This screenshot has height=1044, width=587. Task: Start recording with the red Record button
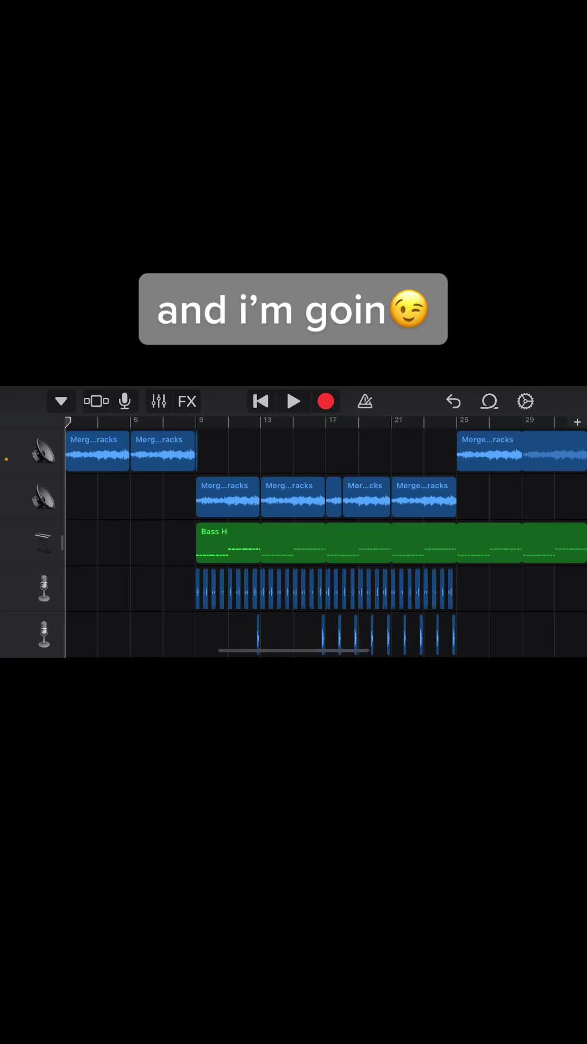coord(326,402)
